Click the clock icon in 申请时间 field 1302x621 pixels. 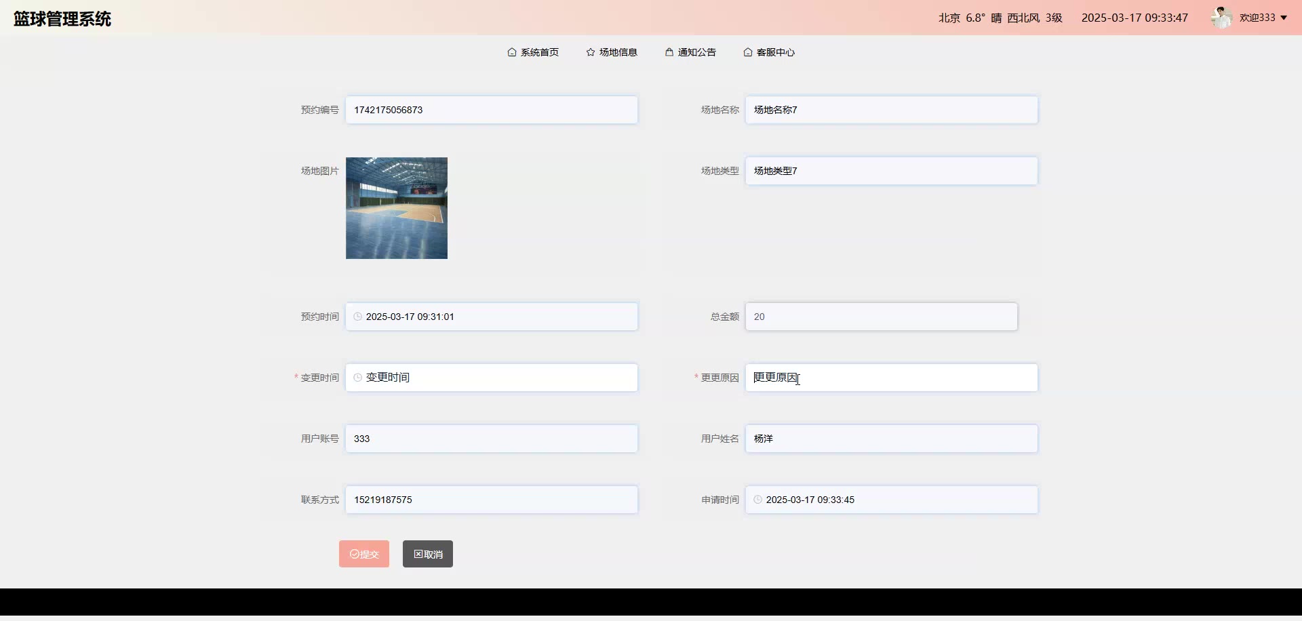[758, 500]
